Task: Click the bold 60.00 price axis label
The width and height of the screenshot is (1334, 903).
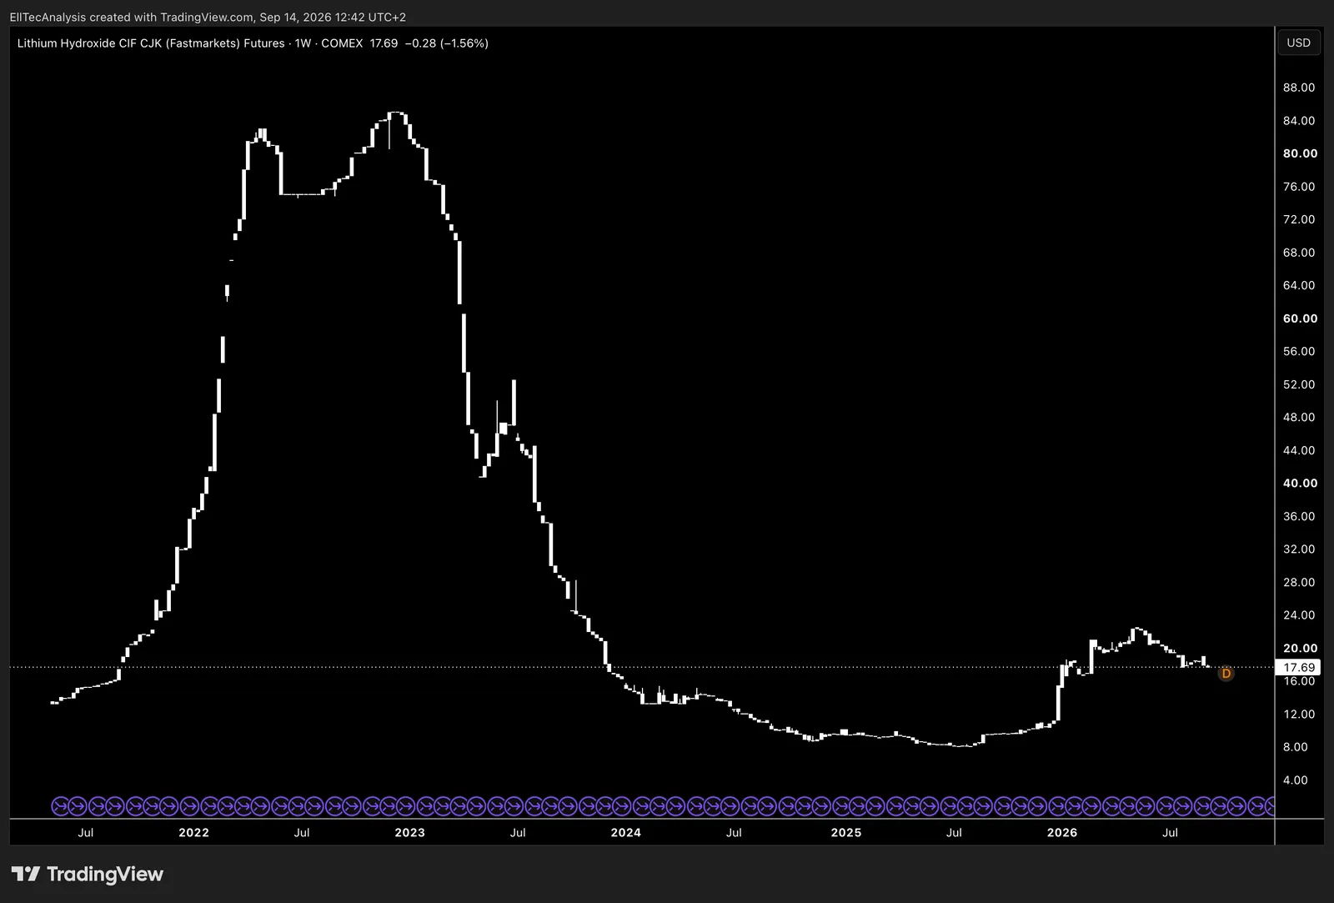Action: (1300, 319)
